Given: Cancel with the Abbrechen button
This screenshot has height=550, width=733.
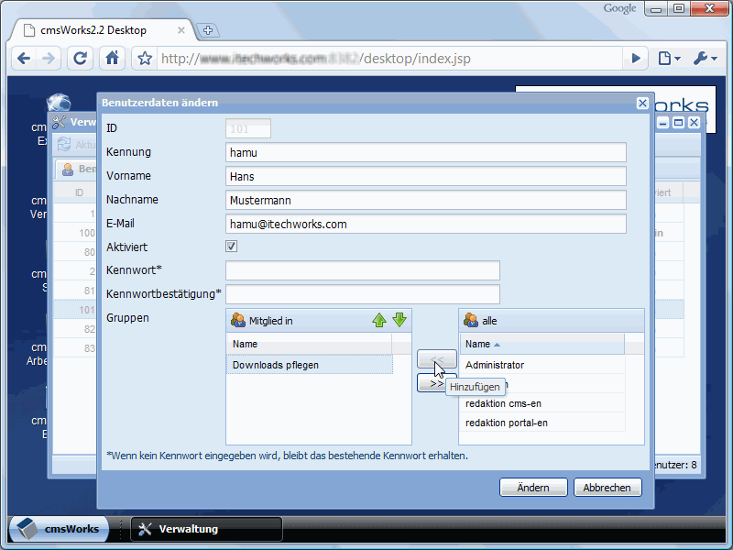Looking at the screenshot, I should (x=607, y=488).
